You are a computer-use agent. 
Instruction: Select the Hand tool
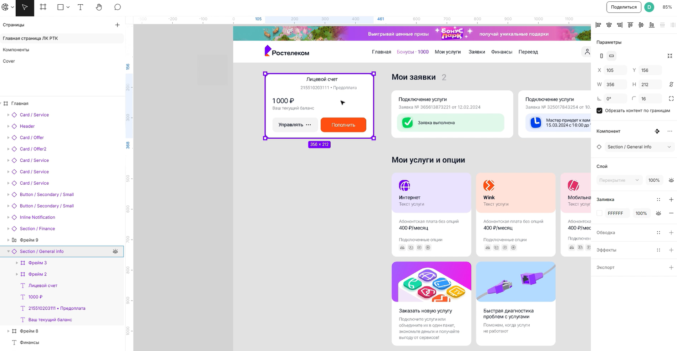tap(99, 7)
